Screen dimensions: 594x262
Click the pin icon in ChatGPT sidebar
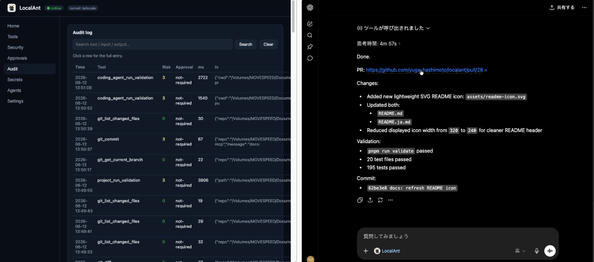(x=310, y=46)
